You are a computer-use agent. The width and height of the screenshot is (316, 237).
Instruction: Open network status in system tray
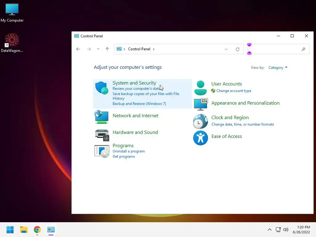pyautogui.click(x=278, y=230)
